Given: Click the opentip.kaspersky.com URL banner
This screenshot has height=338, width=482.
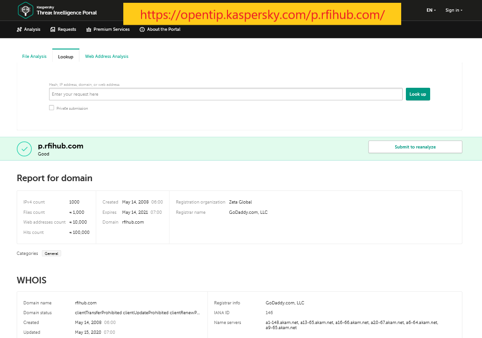Looking at the screenshot, I should [262, 14].
